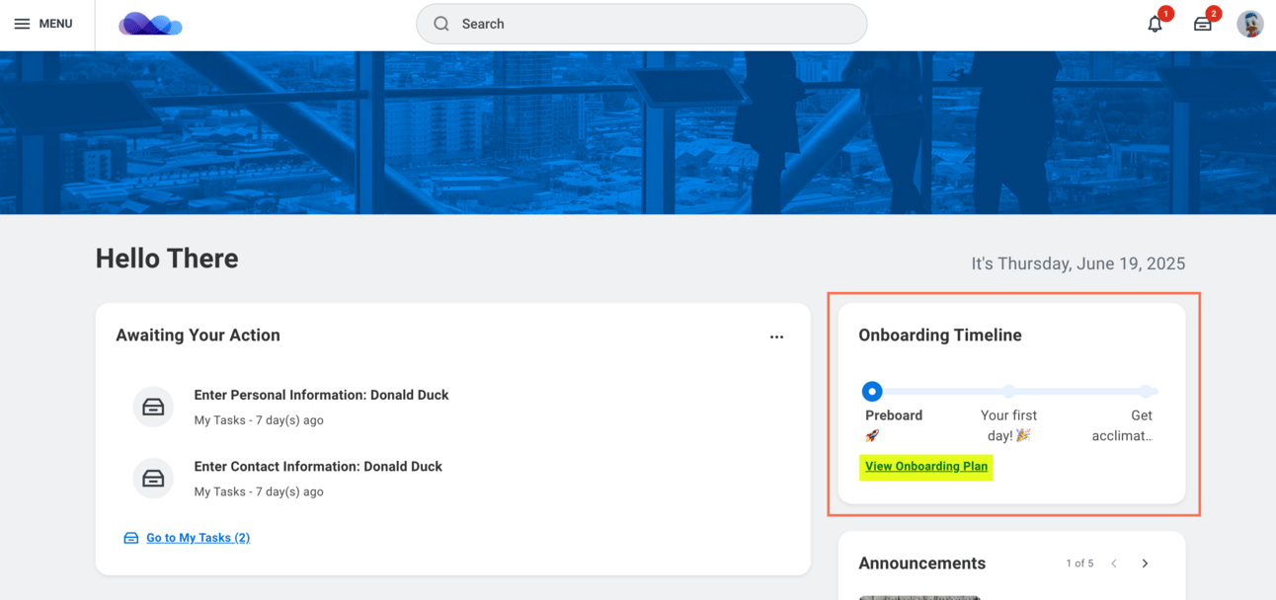Open the notifications bell icon
This screenshot has height=600, width=1276.
pyautogui.click(x=1155, y=24)
